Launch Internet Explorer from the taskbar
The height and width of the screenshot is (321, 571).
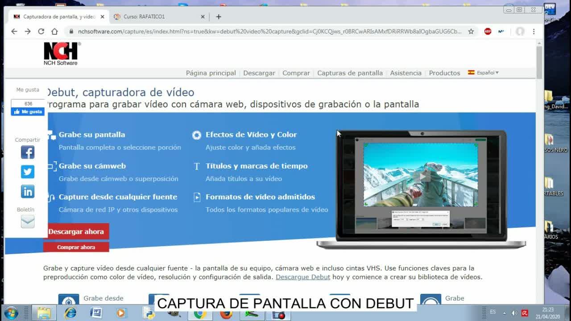tap(70, 313)
